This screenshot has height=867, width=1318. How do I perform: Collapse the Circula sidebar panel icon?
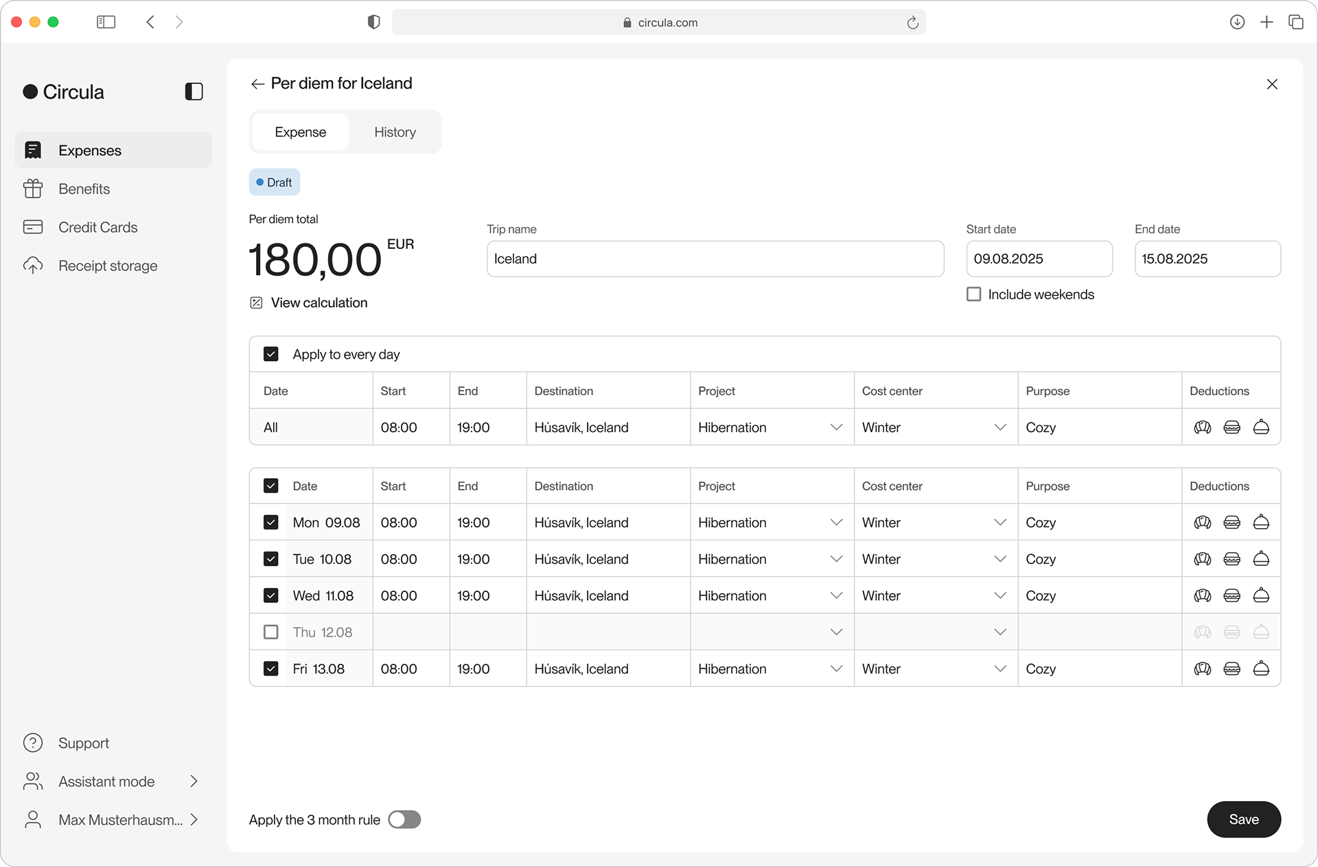pos(194,92)
